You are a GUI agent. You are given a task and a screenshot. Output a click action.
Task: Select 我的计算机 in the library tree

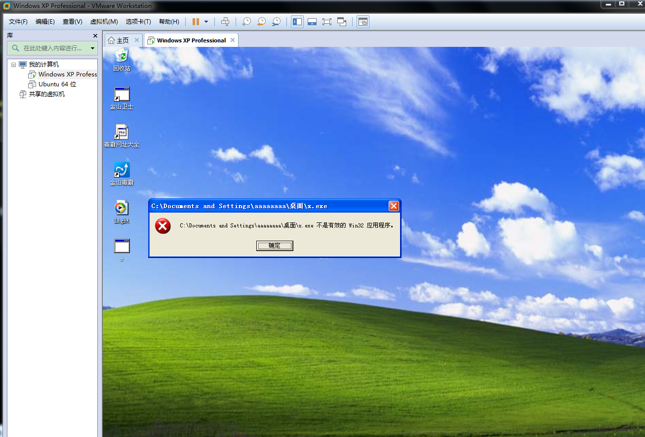43,65
